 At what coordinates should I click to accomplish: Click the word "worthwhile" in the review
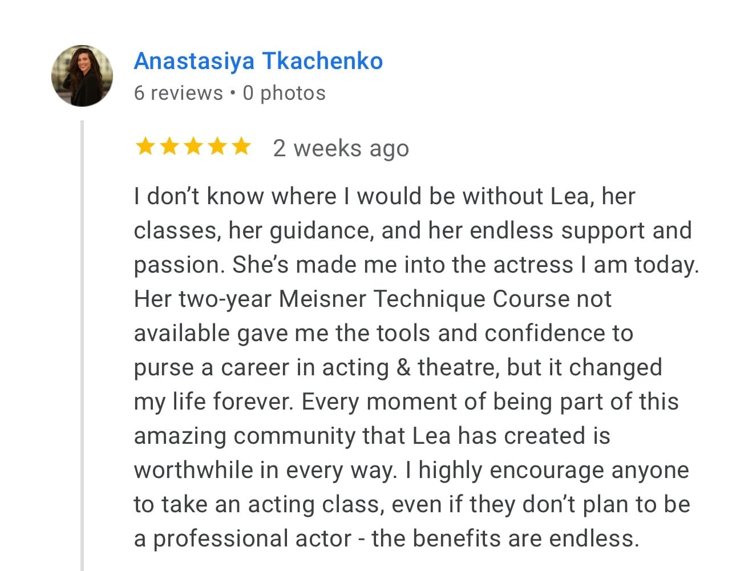pos(192,470)
